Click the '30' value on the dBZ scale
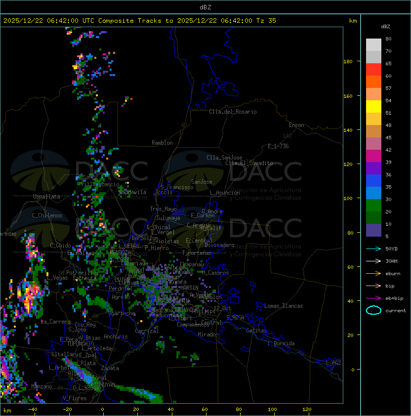The width and height of the screenshot is (411, 416). click(x=388, y=200)
